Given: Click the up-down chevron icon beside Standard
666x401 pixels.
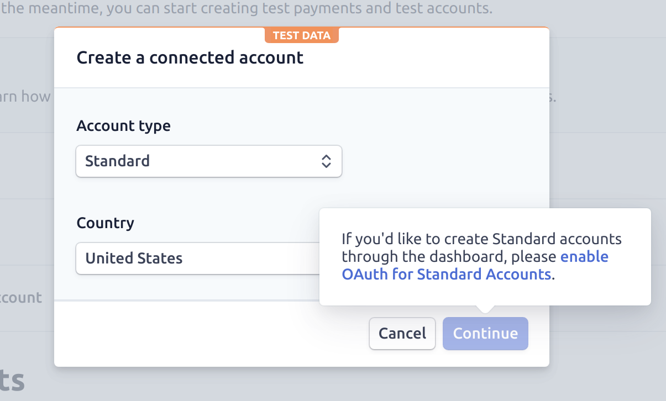Looking at the screenshot, I should coord(326,161).
